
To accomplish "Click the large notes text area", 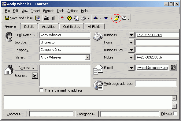I will tap(88, 102).
